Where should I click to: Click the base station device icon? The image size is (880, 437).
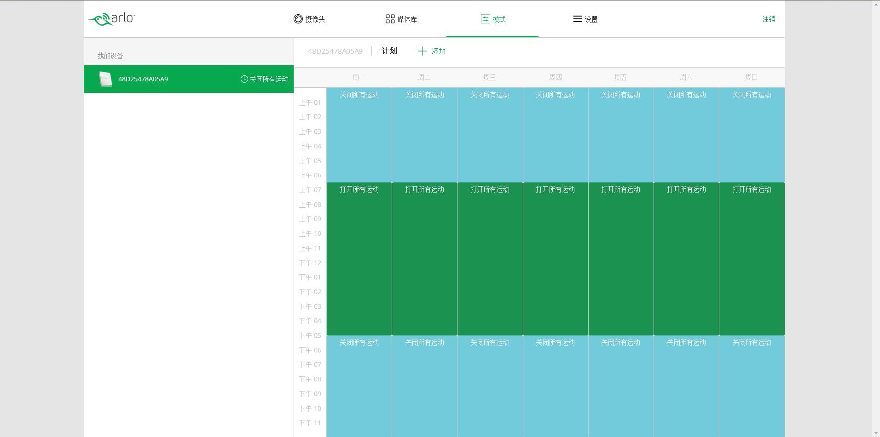coord(105,79)
